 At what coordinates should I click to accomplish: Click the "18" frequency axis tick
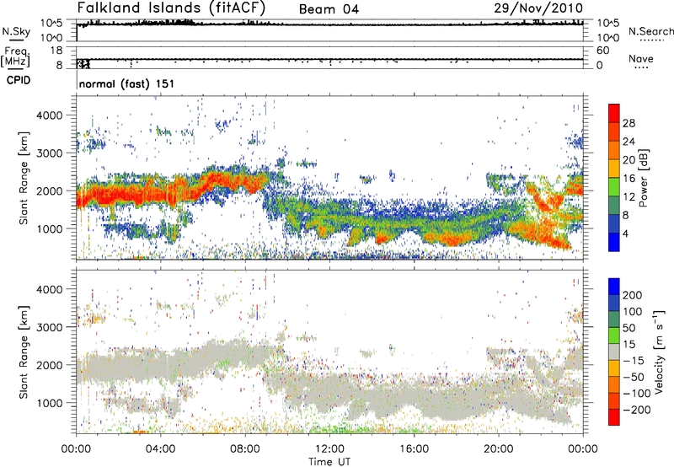coord(56,51)
